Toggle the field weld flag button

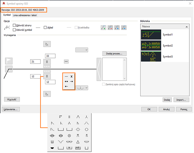pyautogui.click(x=9, y=61)
